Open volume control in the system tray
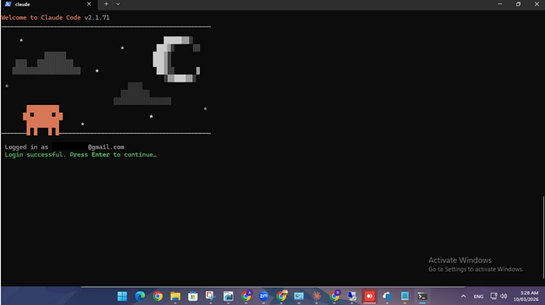Image resolution: width=545 pixels, height=305 pixels. pos(503,296)
